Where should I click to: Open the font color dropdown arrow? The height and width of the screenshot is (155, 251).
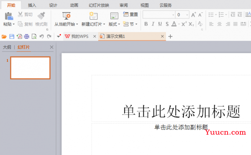(x=179, y=24)
